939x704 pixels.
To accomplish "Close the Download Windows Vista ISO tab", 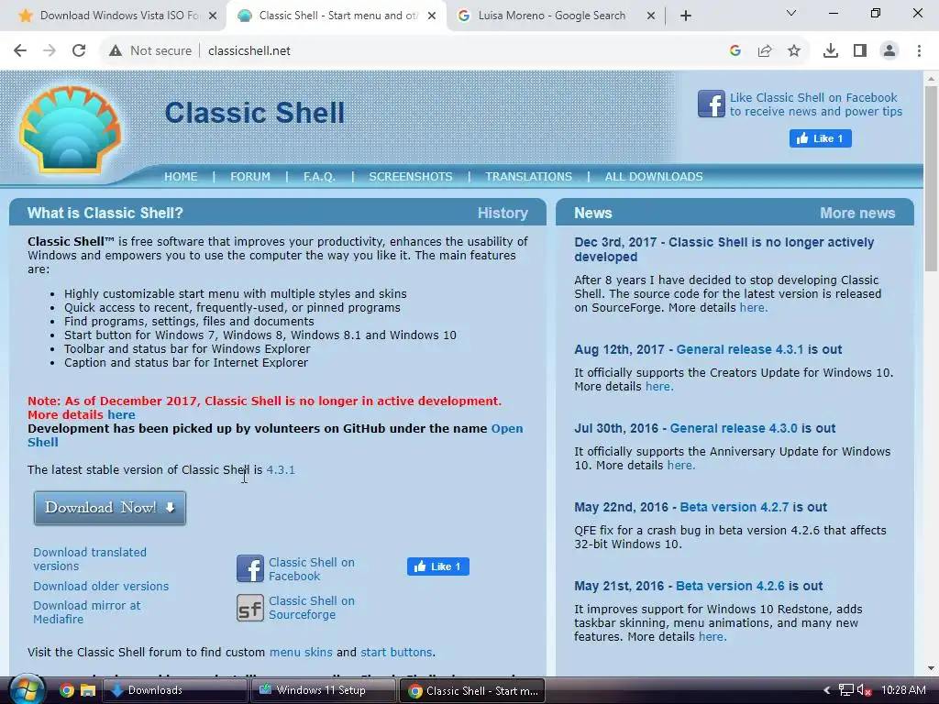I will click(213, 16).
